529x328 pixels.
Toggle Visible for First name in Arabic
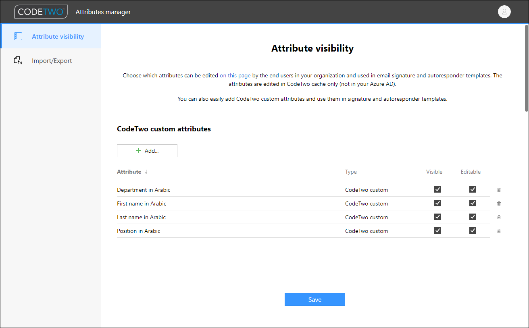click(x=437, y=203)
